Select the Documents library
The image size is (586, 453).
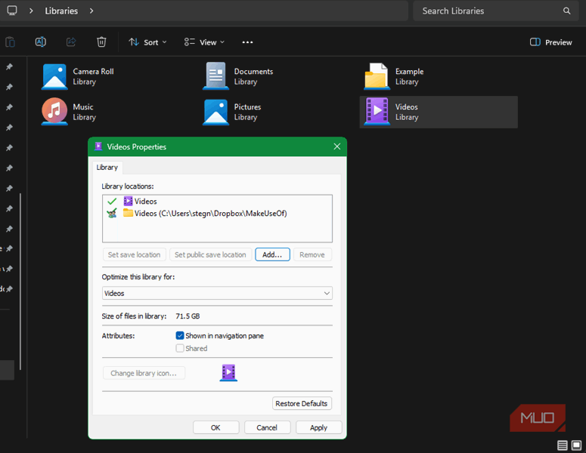[238, 76]
